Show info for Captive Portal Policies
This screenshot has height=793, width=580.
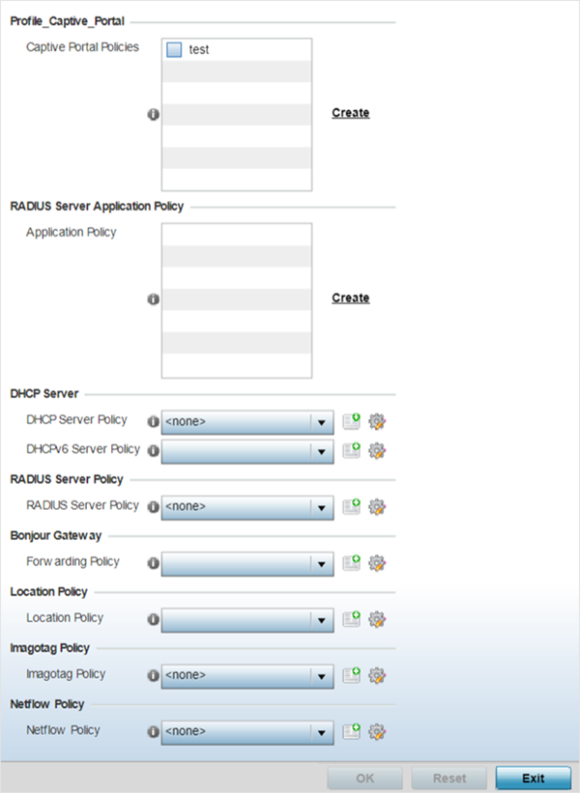154,115
